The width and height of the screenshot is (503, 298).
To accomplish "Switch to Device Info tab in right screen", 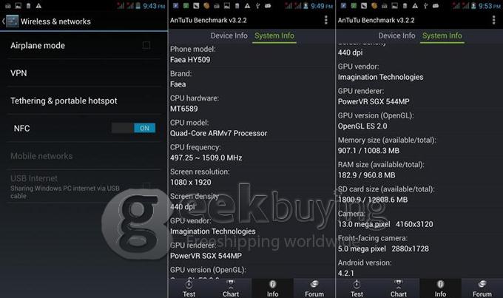I will (x=396, y=35).
